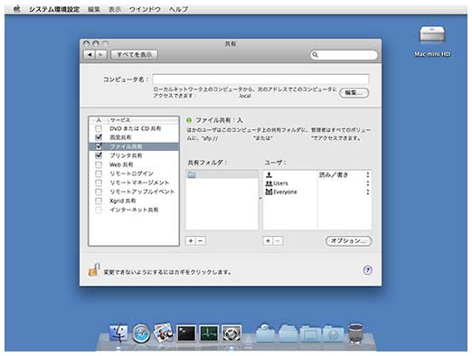Open permission popup for Users row
The width and height of the screenshot is (472, 356).
pyautogui.click(x=368, y=183)
